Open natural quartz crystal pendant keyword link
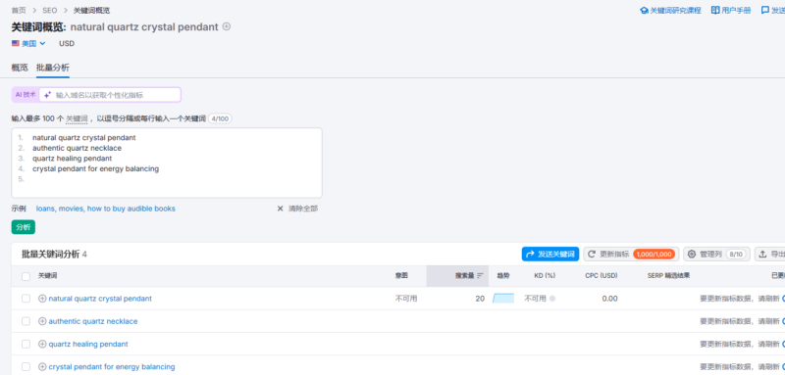The height and width of the screenshot is (375, 785). pos(100,299)
